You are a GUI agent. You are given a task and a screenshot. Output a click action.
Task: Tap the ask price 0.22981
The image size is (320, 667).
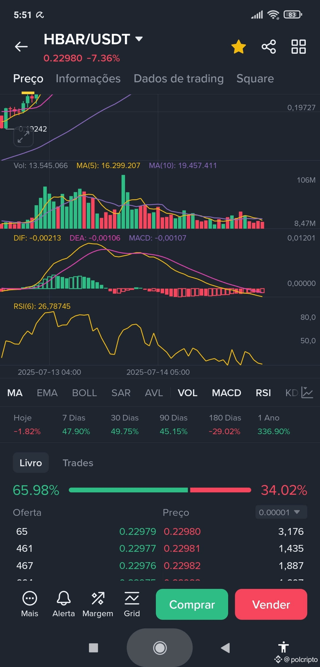pyautogui.click(x=182, y=549)
